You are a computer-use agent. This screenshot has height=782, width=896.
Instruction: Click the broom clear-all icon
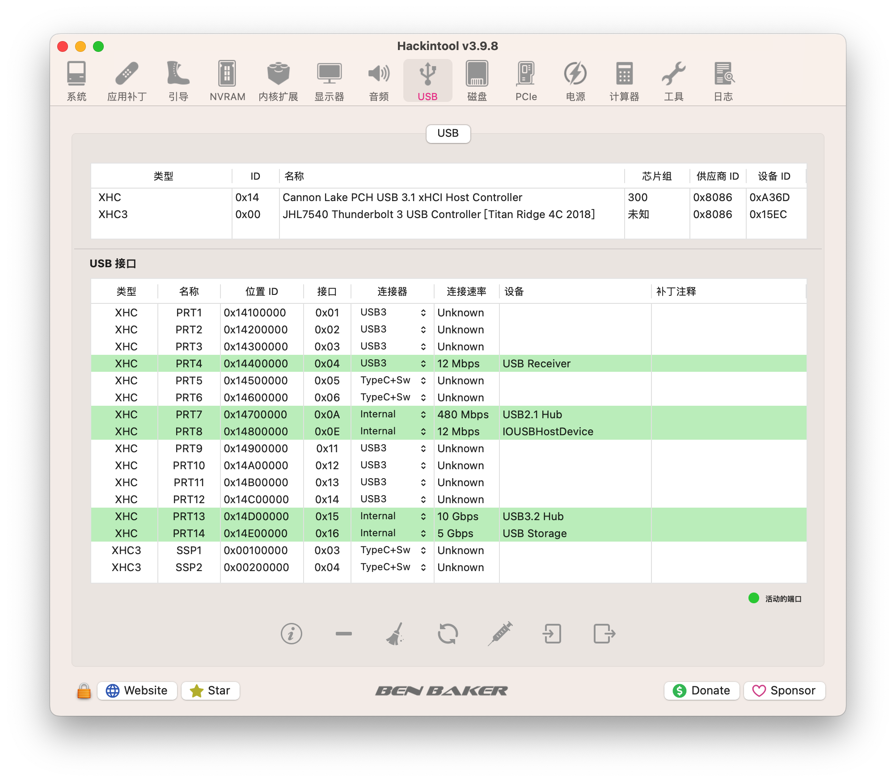coord(395,634)
